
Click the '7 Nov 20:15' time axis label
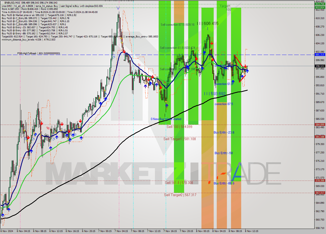(186, 231)
